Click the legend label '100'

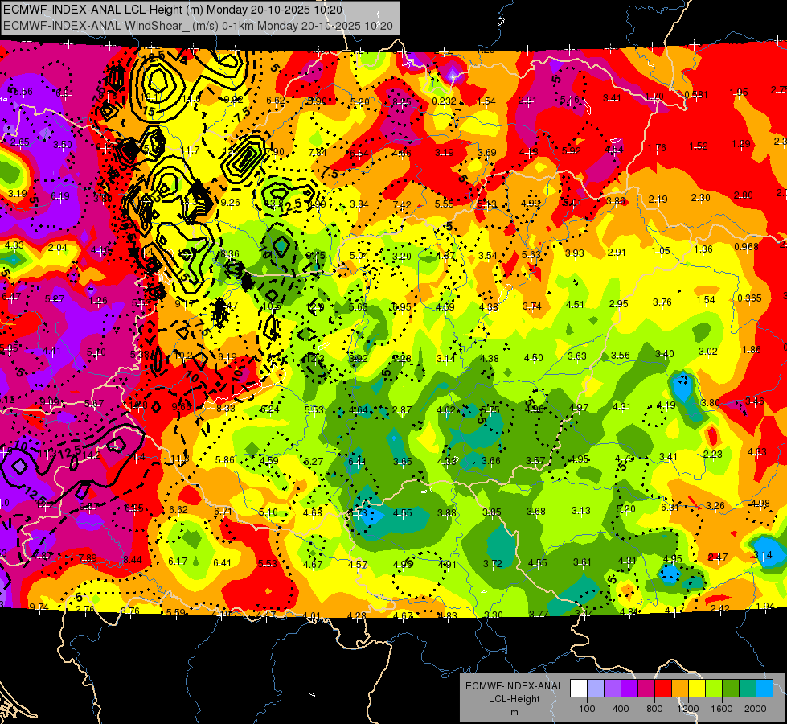(x=587, y=709)
